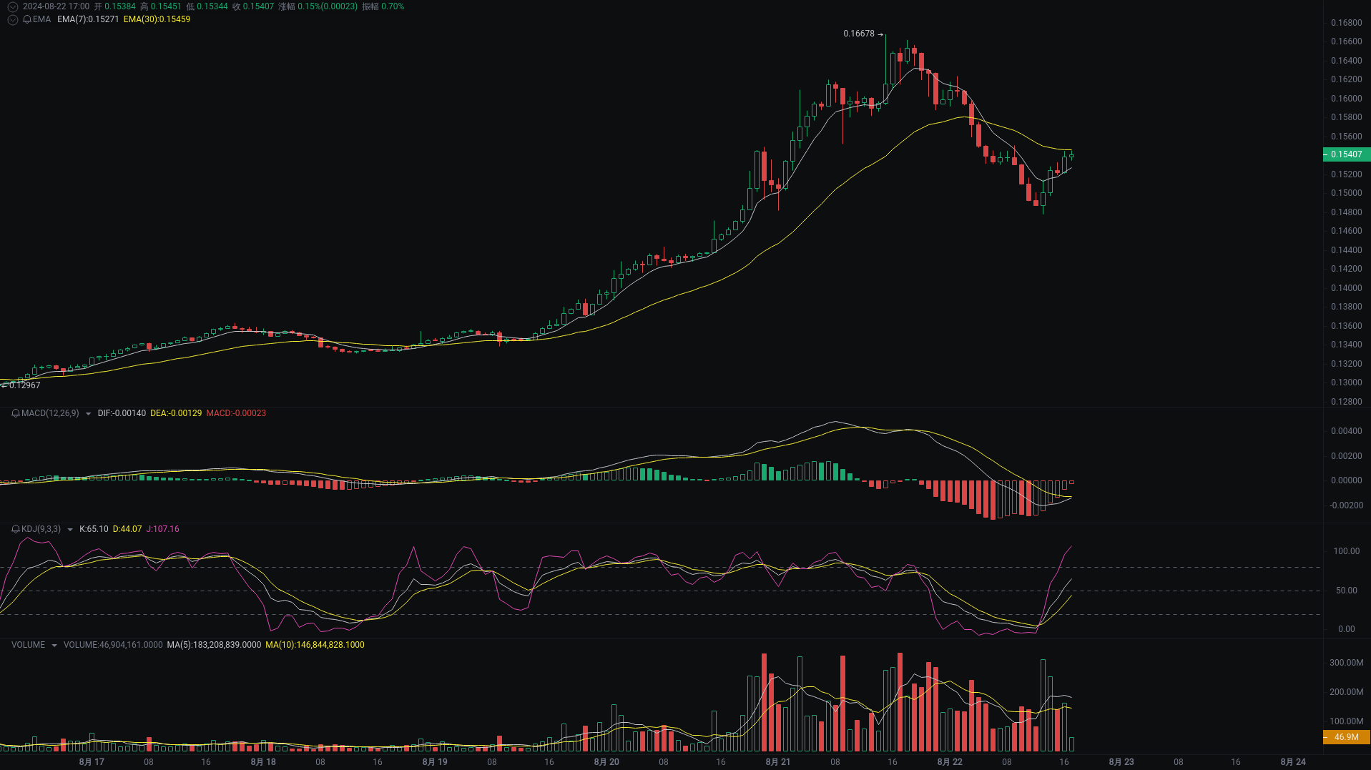Click the DIF:-0.00140 reading
The width and height of the screenshot is (1371, 770).
click(122, 413)
